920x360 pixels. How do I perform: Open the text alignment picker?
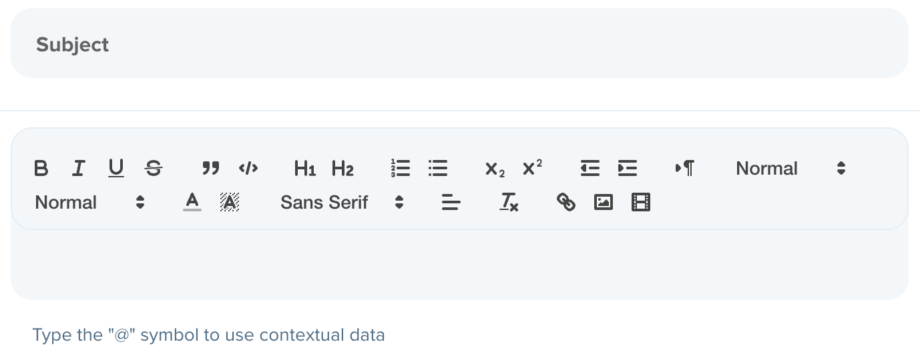pos(451,202)
